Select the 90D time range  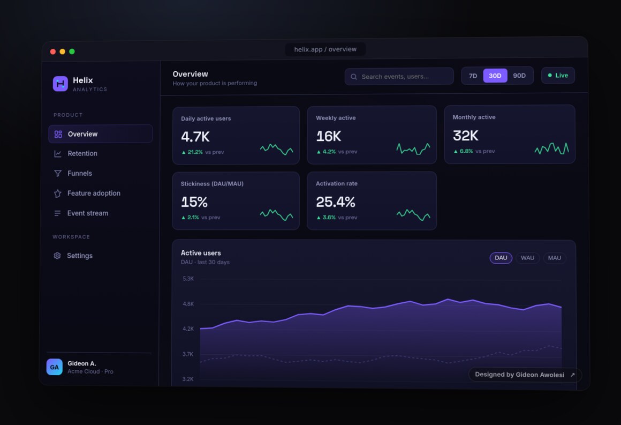[519, 76]
